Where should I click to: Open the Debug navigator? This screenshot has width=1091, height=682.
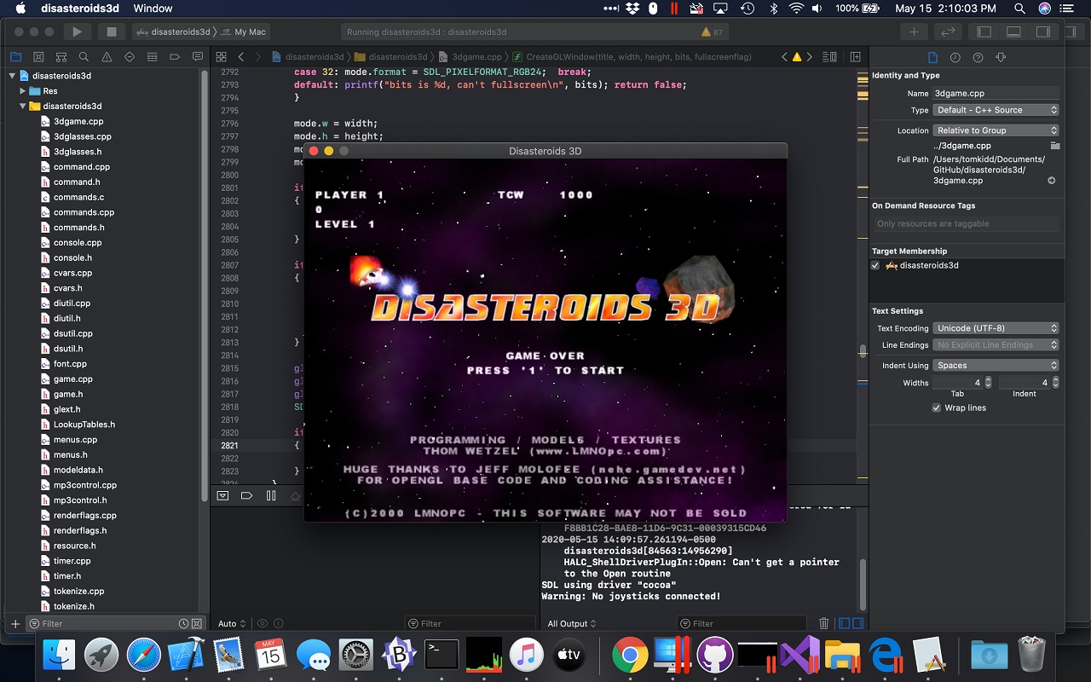[152, 57]
